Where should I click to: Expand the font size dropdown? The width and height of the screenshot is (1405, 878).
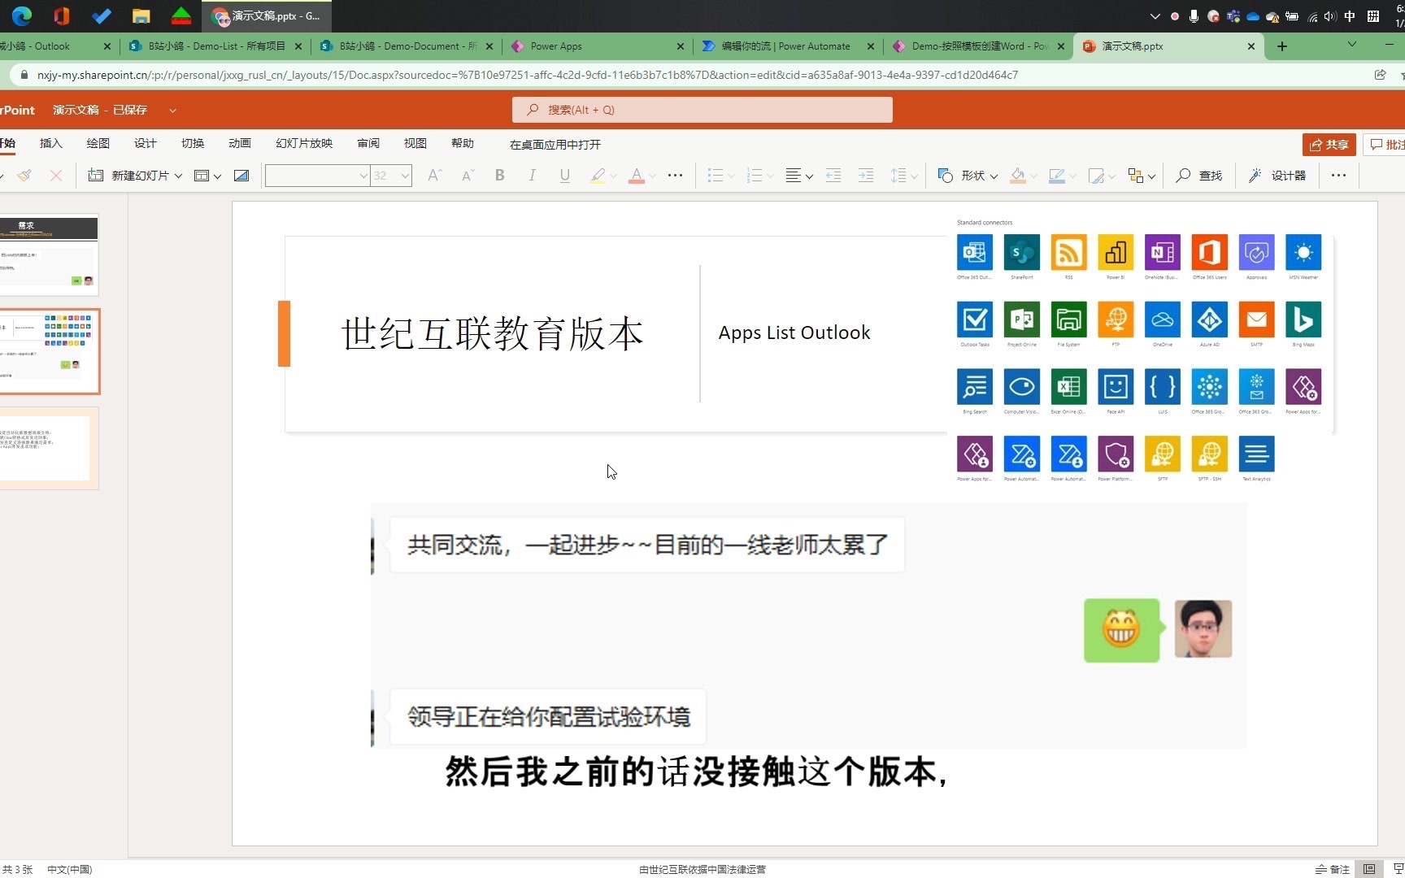(x=405, y=176)
